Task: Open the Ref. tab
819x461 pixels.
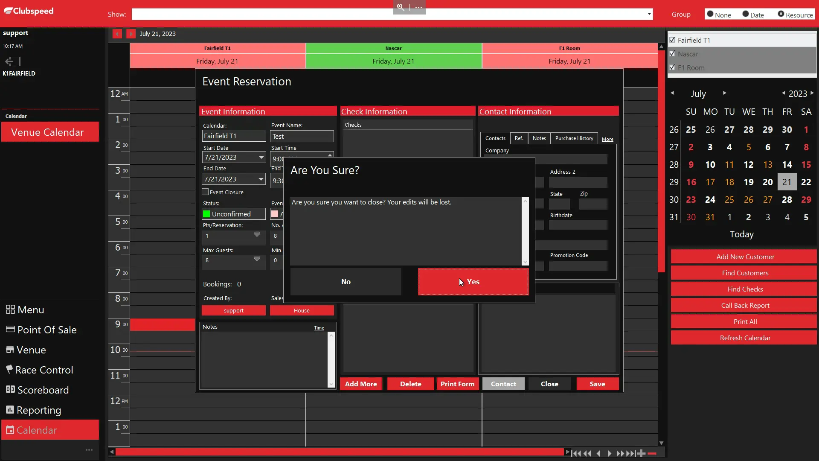Action: 519,138
